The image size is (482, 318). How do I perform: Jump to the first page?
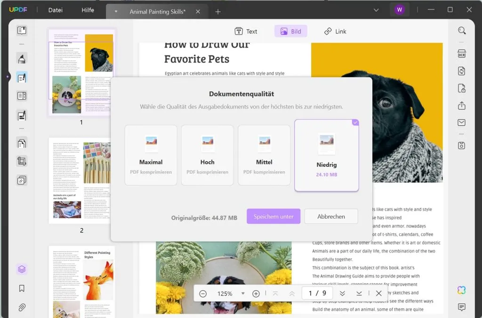click(x=275, y=293)
